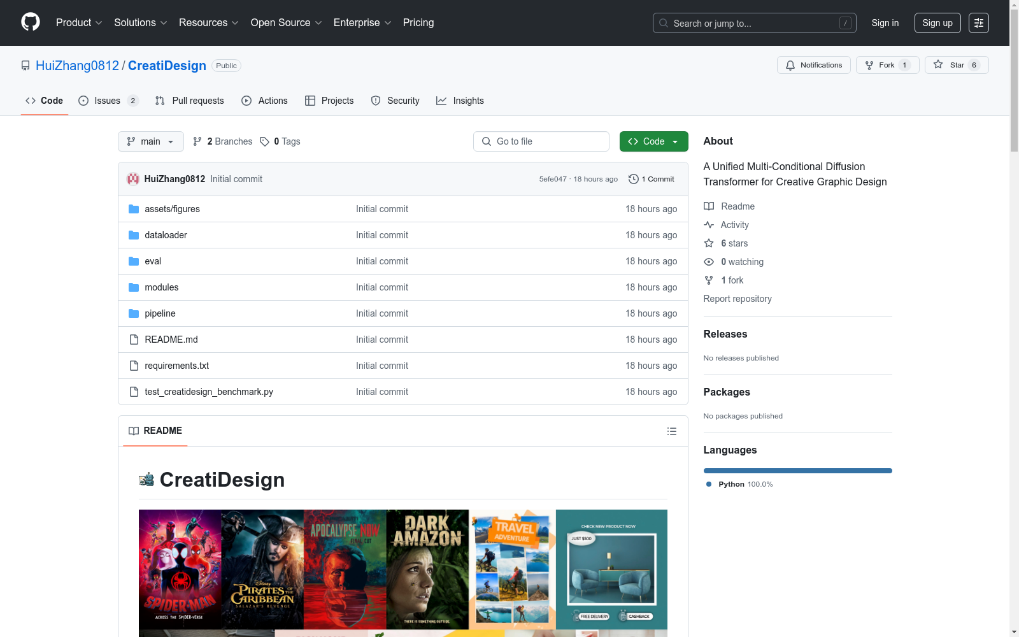The width and height of the screenshot is (1019, 637).
Task: Open the Dark Amazon poster thumbnail
Action: point(427,569)
